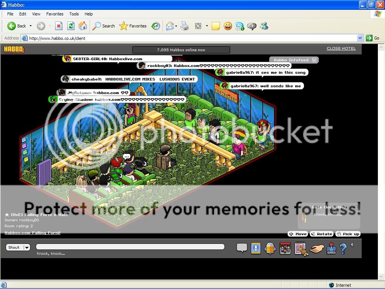Collapse the Habbo Infofeed panel
The width and height of the screenshot is (385, 289).
click(x=315, y=60)
